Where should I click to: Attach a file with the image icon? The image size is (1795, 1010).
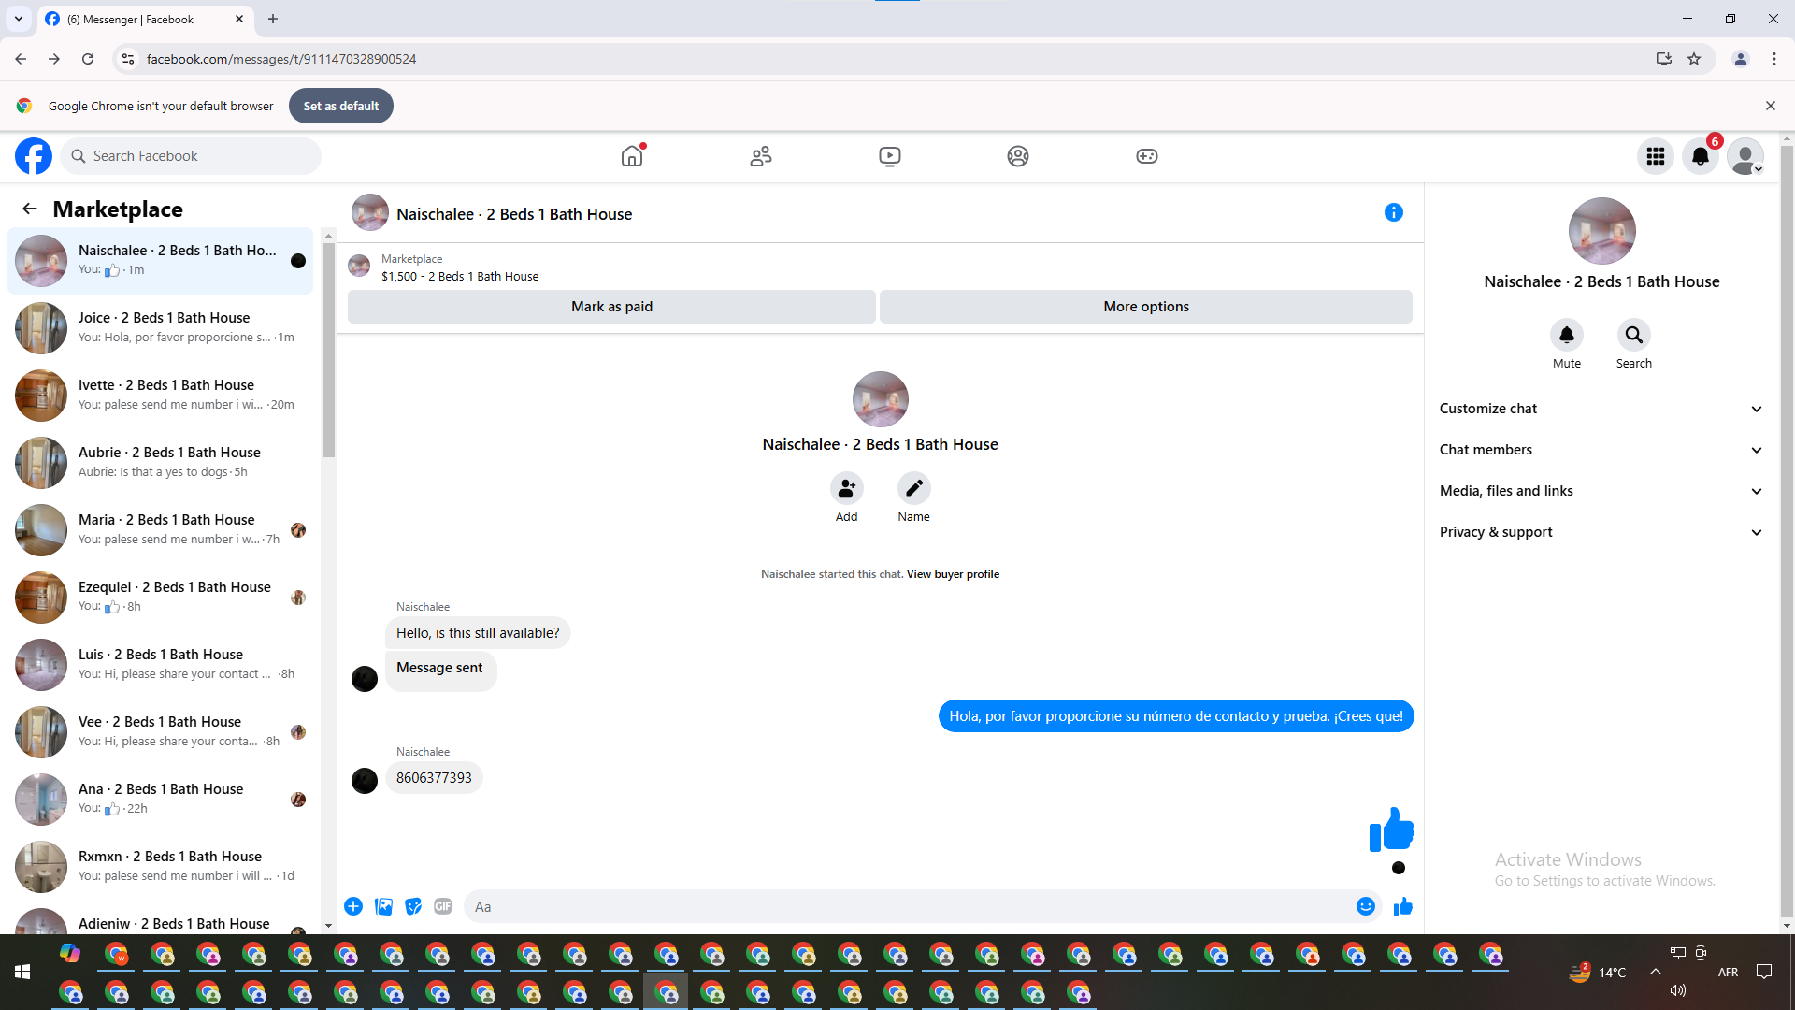coord(383,906)
